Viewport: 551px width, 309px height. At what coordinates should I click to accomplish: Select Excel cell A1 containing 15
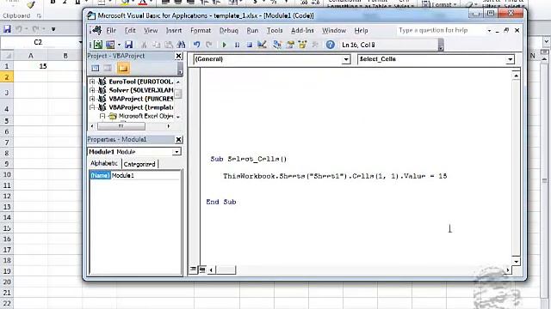click(x=31, y=66)
